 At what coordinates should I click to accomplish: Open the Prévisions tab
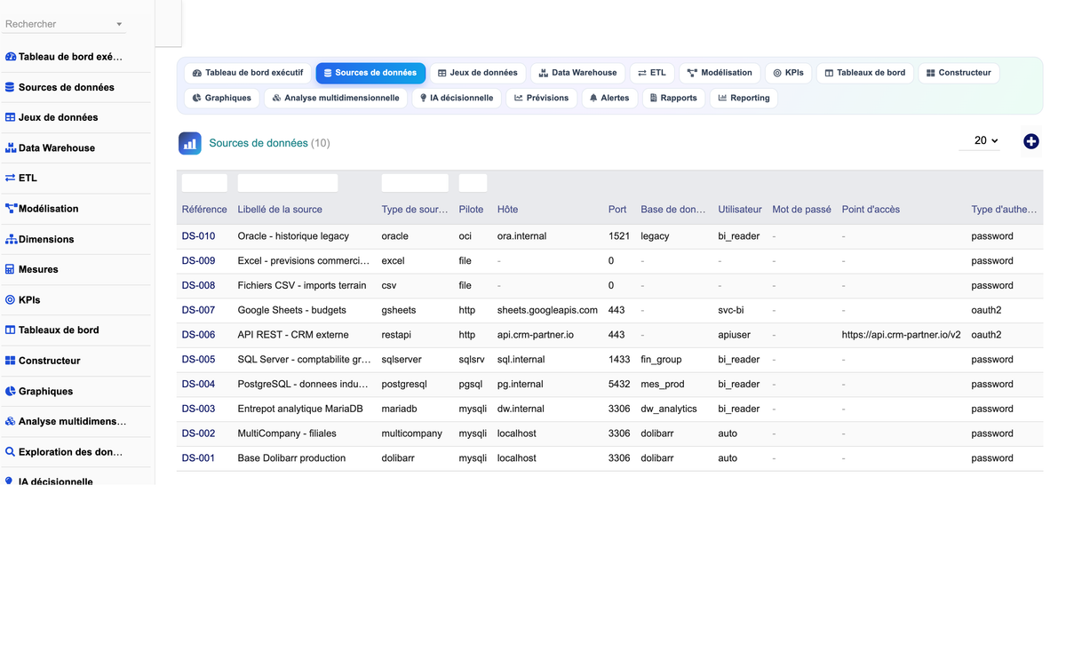coord(541,98)
